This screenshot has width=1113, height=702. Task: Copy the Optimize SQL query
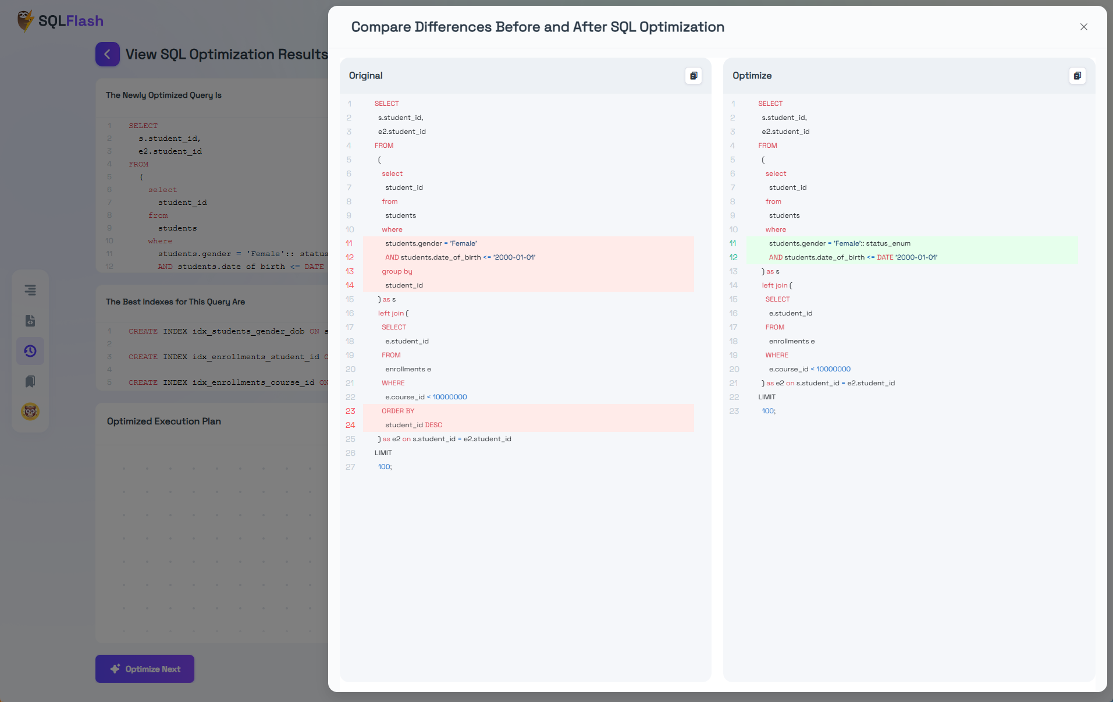click(1077, 76)
